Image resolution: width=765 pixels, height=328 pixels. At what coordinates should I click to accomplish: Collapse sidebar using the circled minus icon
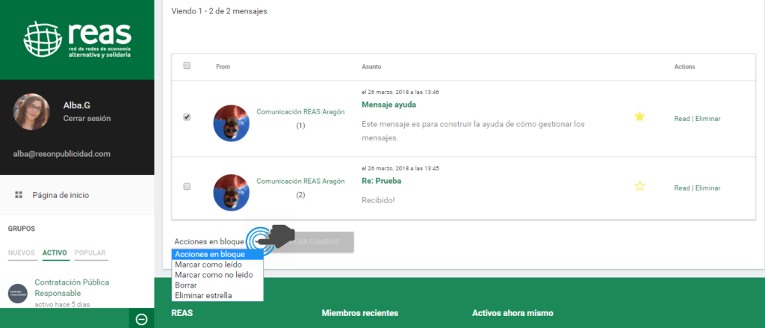(141, 319)
